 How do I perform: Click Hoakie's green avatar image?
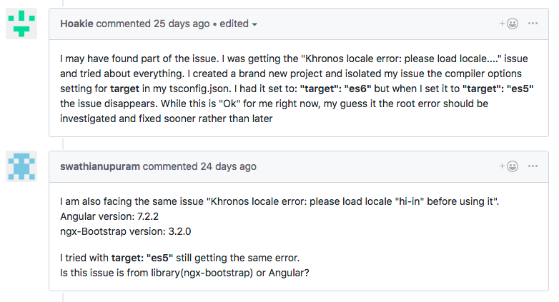pos(21,24)
